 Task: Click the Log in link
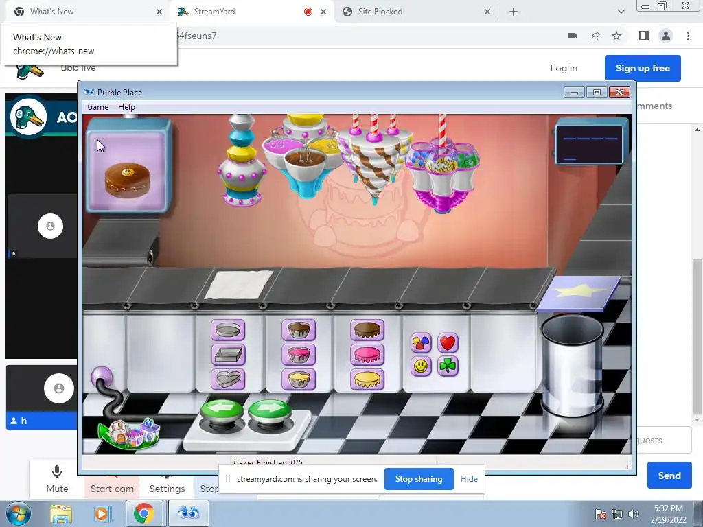pyautogui.click(x=564, y=68)
